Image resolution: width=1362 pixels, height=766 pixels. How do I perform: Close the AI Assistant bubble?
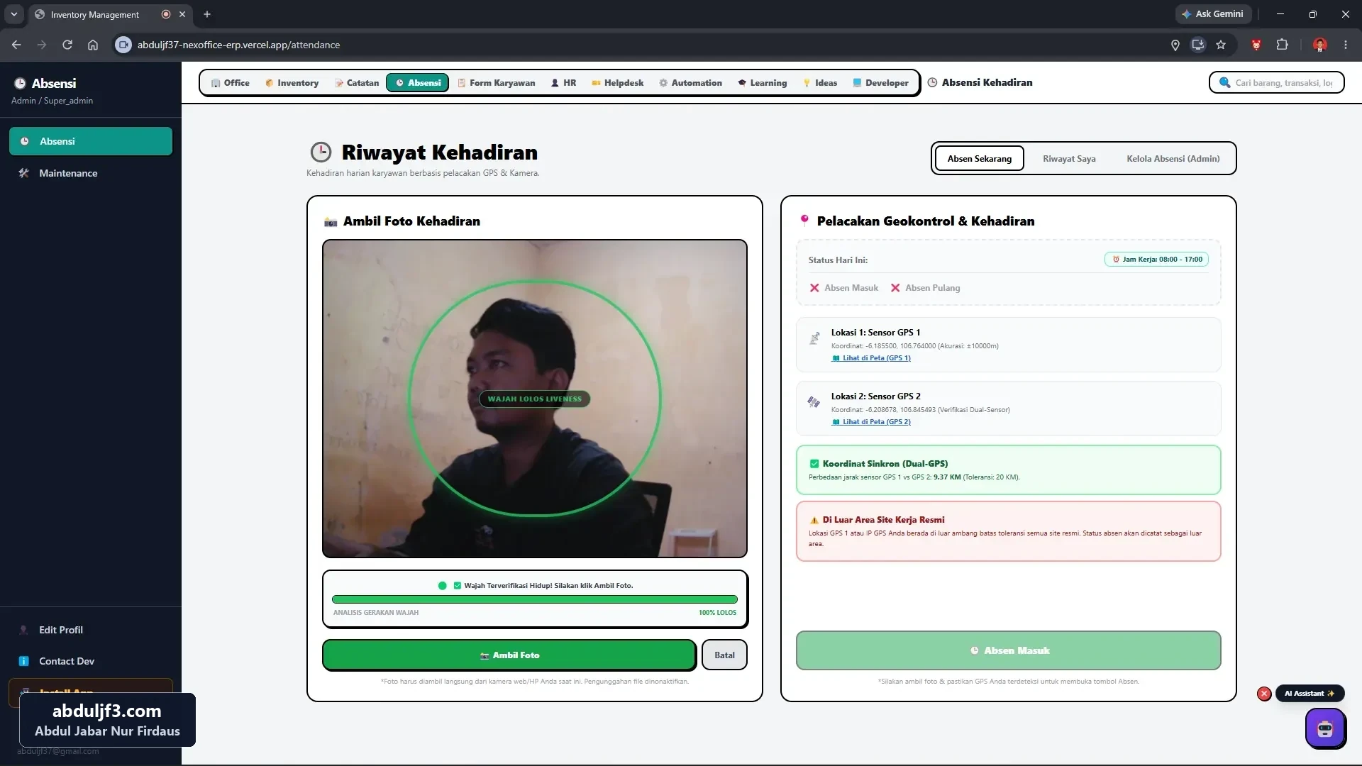pyautogui.click(x=1264, y=694)
